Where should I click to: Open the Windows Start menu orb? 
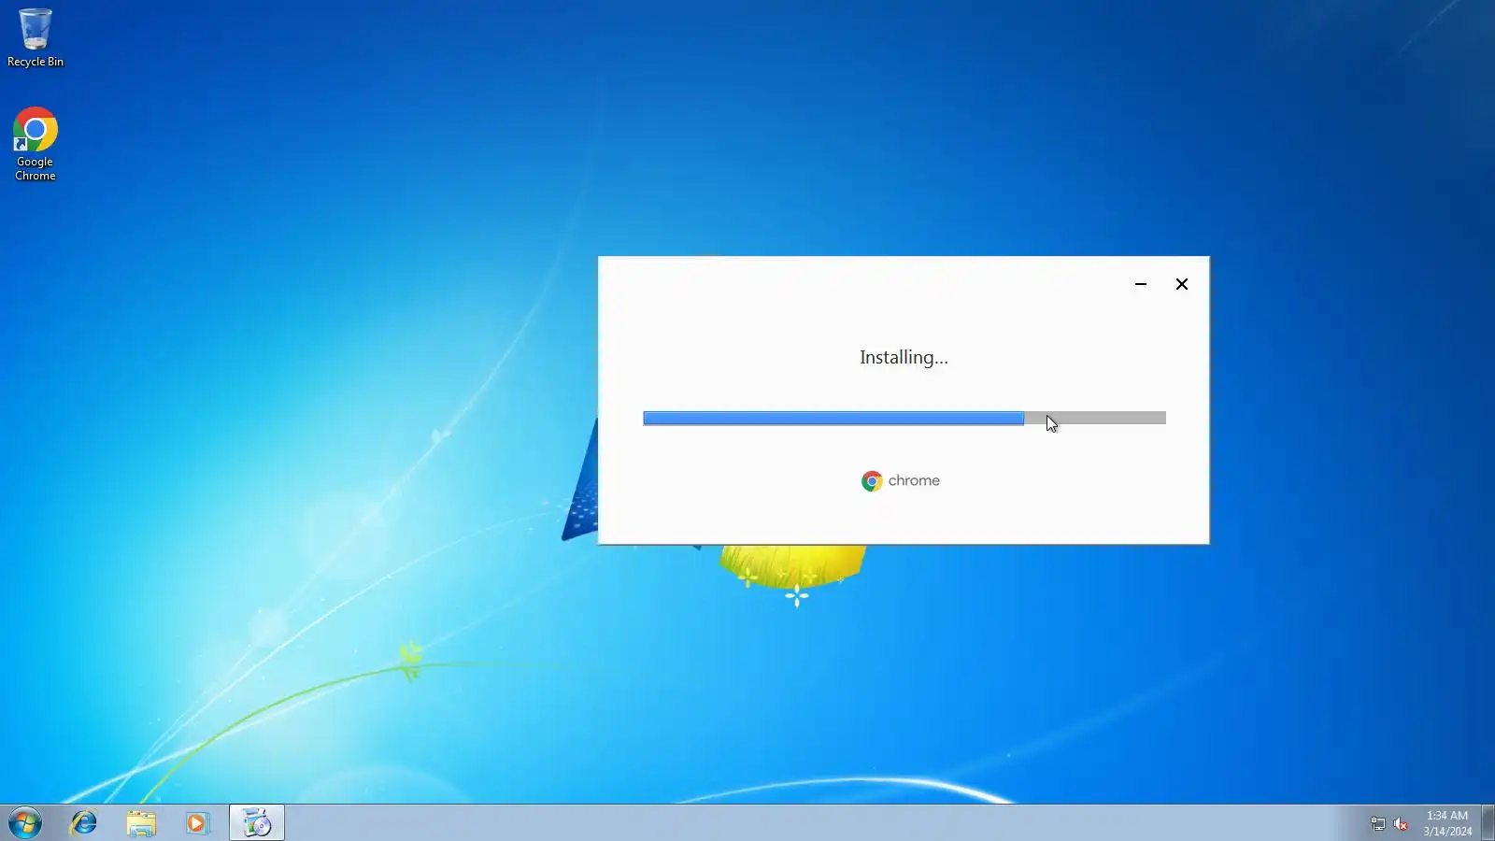coord(25,823)
